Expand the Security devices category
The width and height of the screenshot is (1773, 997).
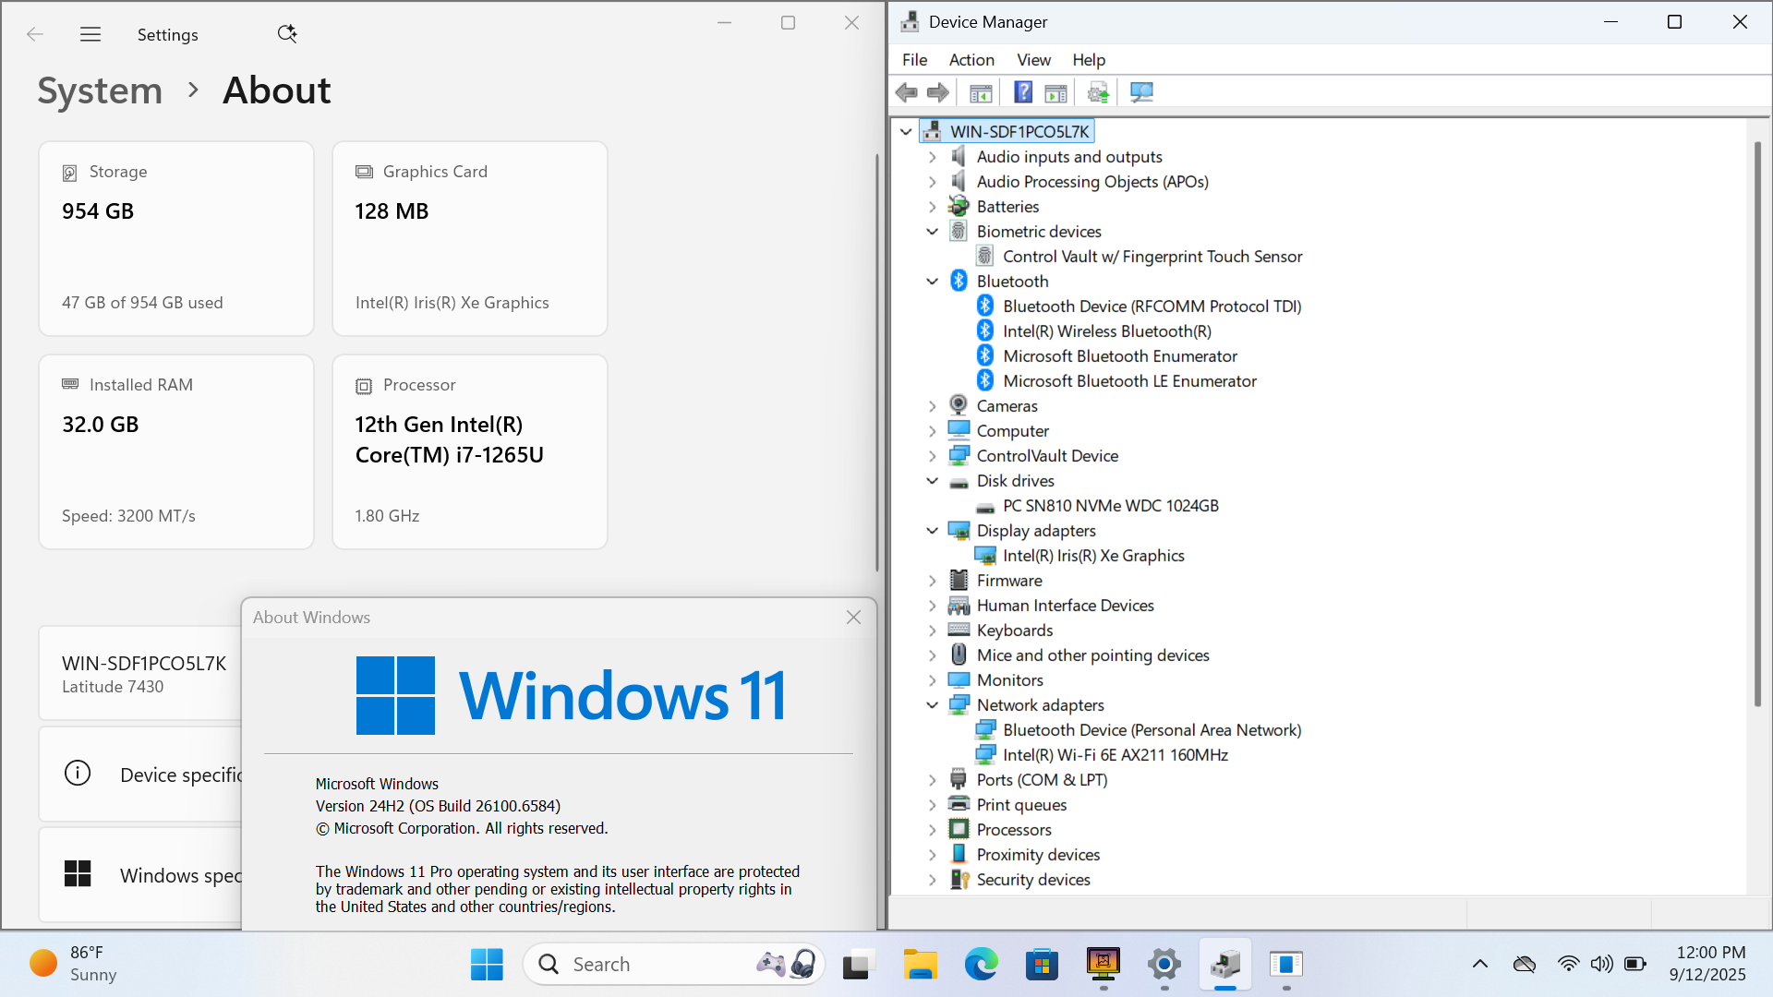(932, 880)
